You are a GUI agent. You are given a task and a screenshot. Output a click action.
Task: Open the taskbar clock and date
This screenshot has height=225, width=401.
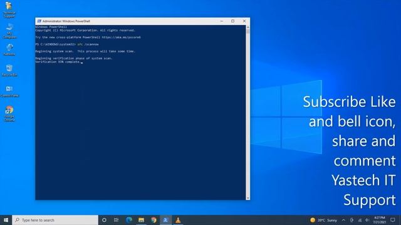pyautogui.click(x=380, y=220)
